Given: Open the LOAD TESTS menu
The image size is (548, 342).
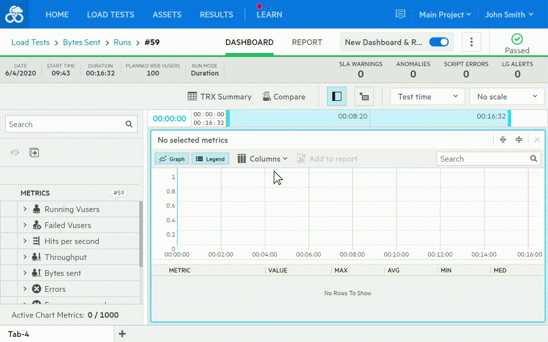Looking at the screenshot, I should 110,14.
